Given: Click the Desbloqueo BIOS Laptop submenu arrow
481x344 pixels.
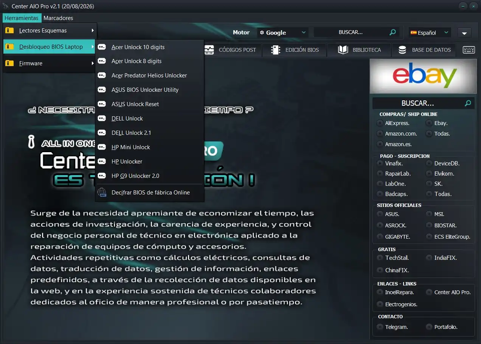Looking at the screenshot, I should pyautogui.click(x=93, y=47).
